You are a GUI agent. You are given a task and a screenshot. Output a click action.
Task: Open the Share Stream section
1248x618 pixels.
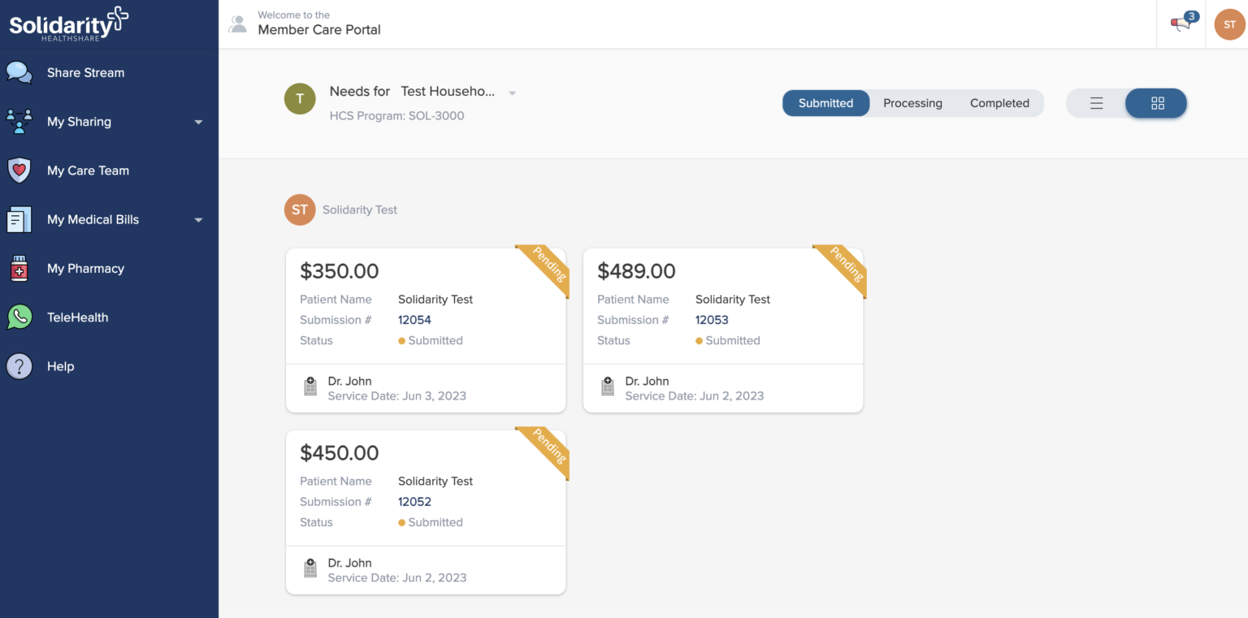pos(85,72)
